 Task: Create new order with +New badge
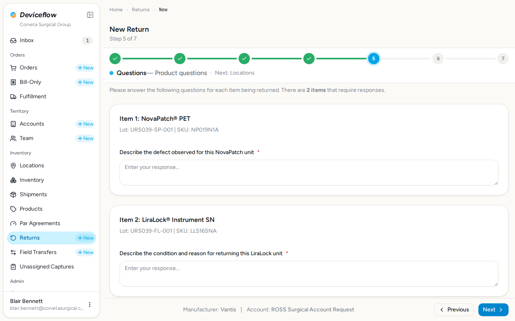click(85, 68)
